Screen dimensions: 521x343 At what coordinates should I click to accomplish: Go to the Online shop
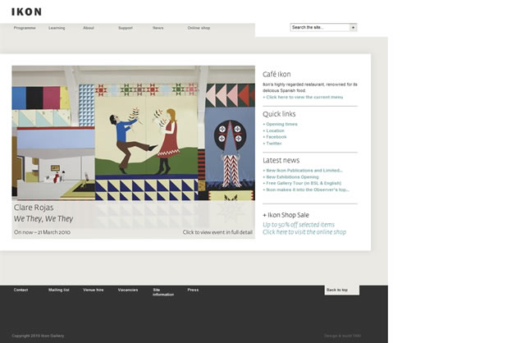[x=199, y=28]
